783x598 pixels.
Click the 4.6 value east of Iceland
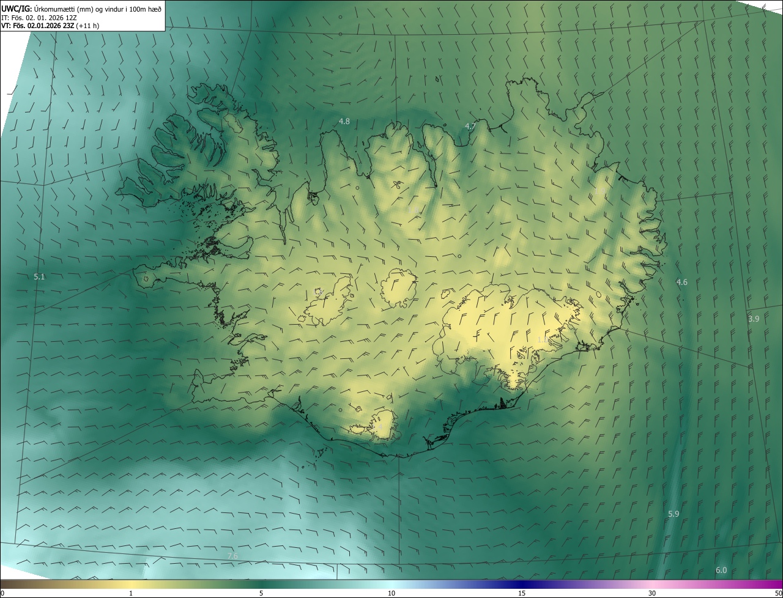(681, 282)
